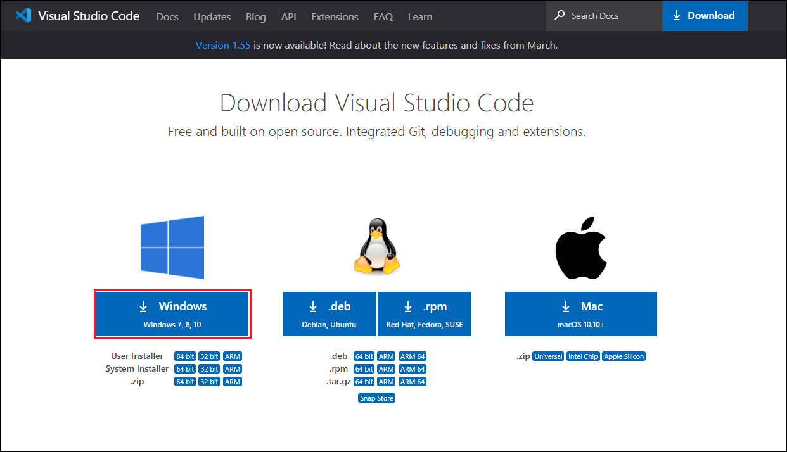The height and width of the screenshot is (452, 787).
Task: Select 64 bit for Windows User Installer
Action: [185, 356]
